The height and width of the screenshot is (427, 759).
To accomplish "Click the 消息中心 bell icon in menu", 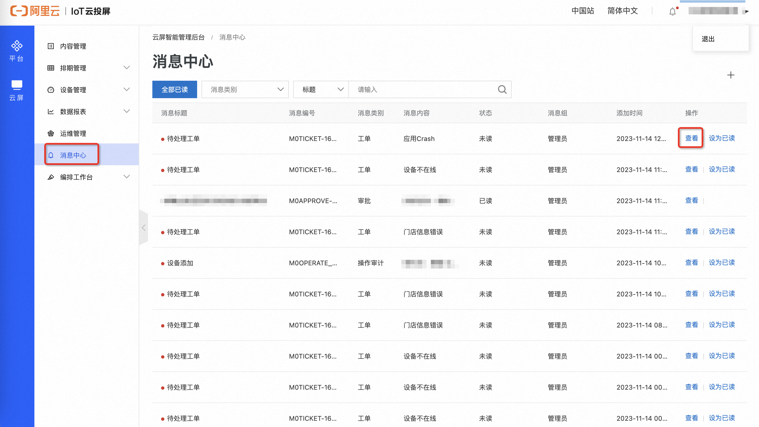I will pyautogui.click(x=51, y=155).
